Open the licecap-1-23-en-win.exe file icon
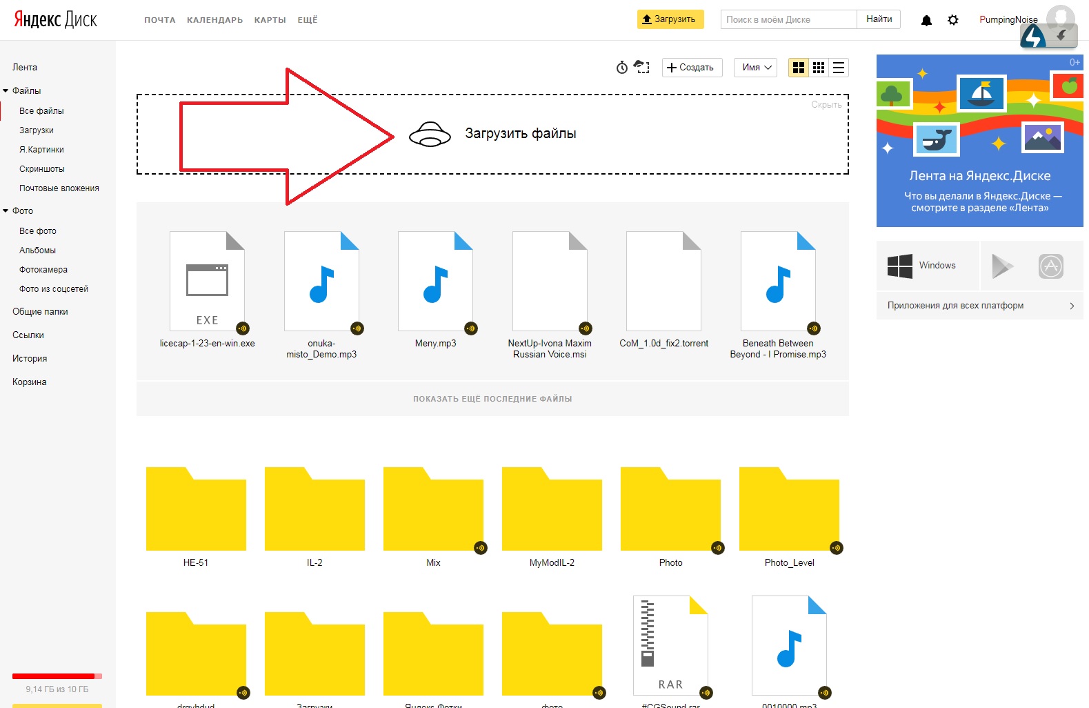The width and height of the screenshot is (1089, 708). [x=208, y=281]
